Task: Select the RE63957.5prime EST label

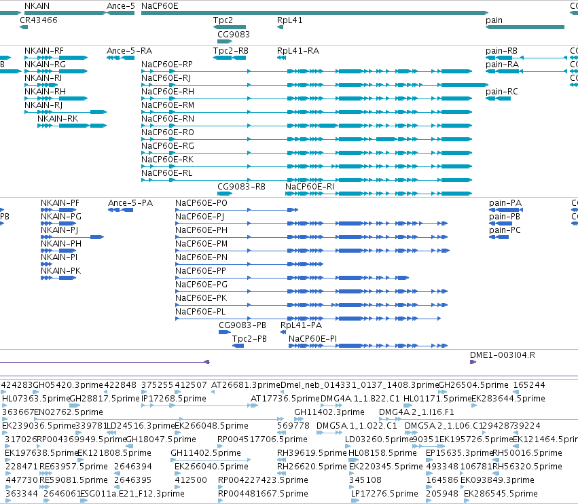Action: (74, 467)
